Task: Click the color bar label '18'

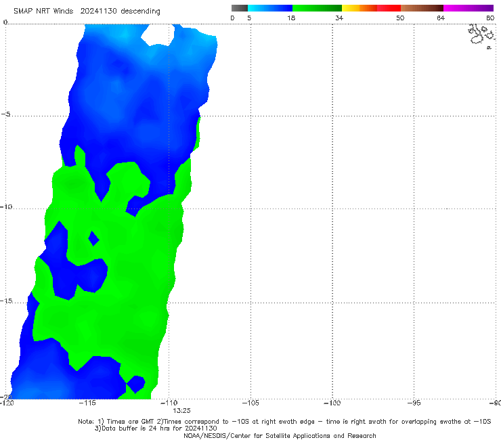Action: click(291, 18)
